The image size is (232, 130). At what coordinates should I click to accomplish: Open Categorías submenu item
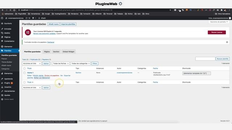pyautogui.click(x=5, y=69)
